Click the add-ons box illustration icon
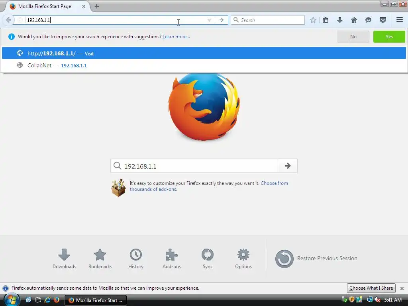Screen dimensions: 408x306 pyautogui.click(x=118, y=188)
